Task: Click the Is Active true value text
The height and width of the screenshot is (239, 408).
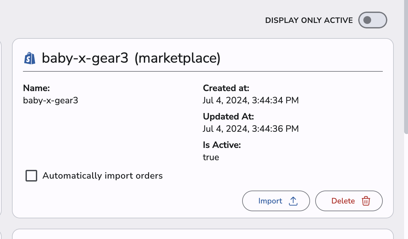Action: click(x=211, y=157)
